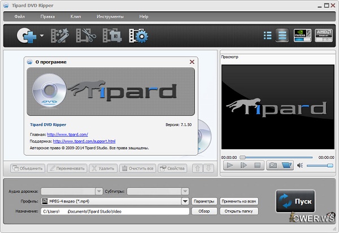Image resolution: width=339 pixels, height=233 pixels.
Task: Click the Load DVD disc icon
Action: (27, 36)
